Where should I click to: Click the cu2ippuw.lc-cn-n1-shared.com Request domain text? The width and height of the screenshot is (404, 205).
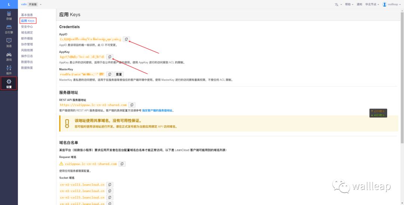91,164
